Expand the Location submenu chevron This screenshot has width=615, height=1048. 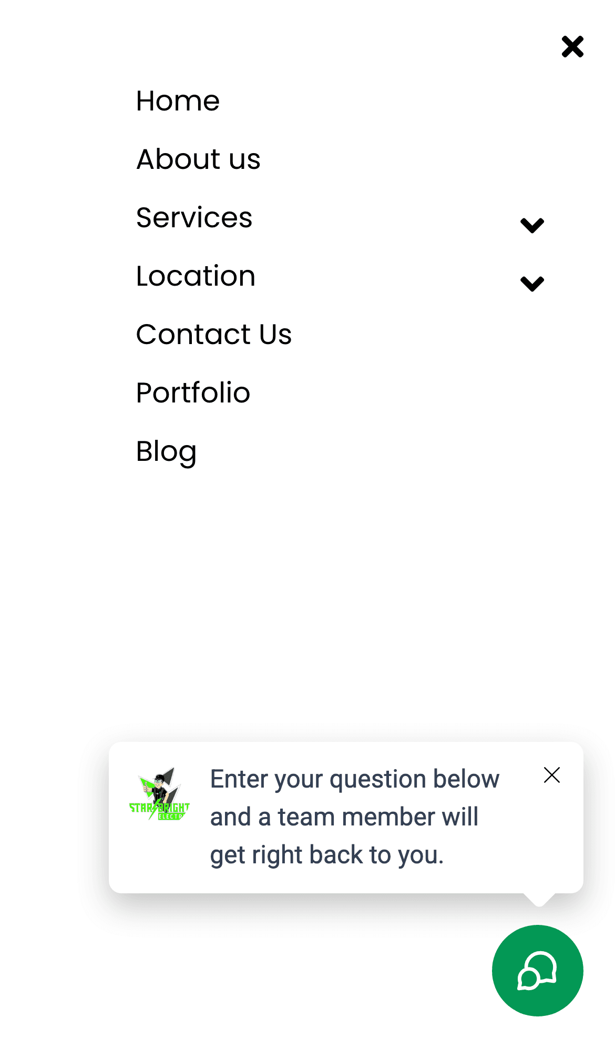[532, 284]
